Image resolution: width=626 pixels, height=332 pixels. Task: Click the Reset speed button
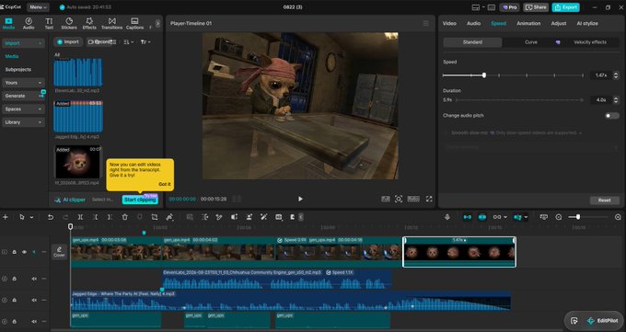click(605, 200)
